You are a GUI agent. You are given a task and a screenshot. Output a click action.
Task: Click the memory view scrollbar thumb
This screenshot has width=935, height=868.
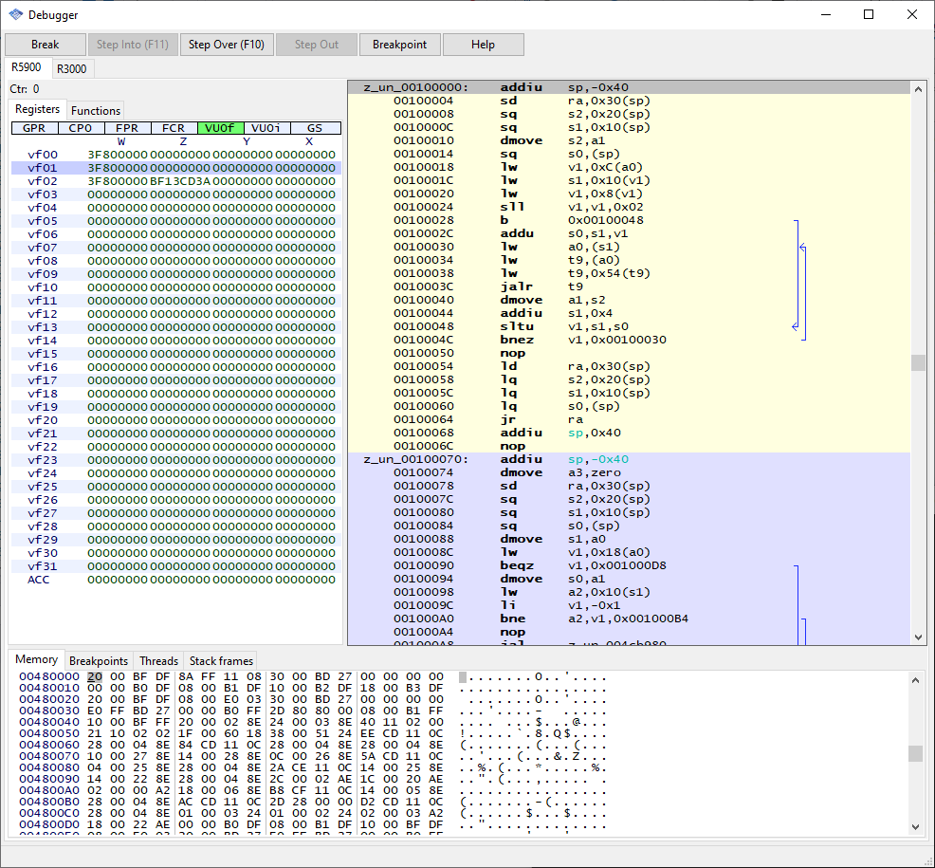[915, 753]
